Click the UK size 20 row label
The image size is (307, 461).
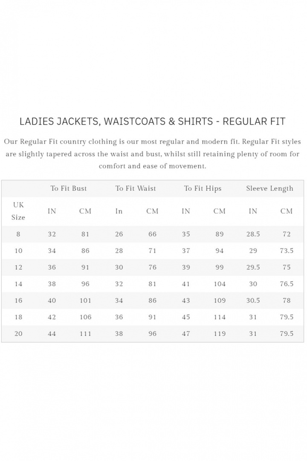tap(18, 334)
